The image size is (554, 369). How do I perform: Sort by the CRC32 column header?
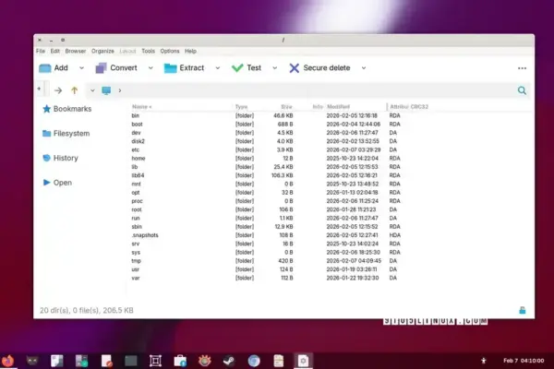[419, 107]
